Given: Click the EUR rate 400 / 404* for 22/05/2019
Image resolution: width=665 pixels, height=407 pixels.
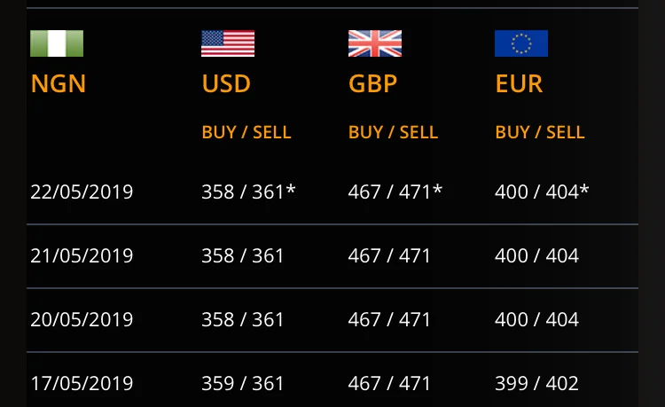Looking at the screenshot, I should point(542,192).
